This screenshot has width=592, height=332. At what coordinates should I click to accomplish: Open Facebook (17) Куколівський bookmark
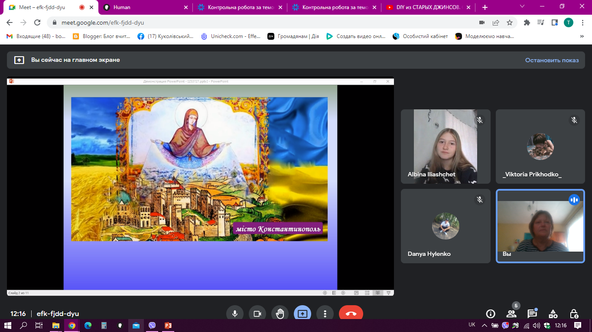click(166, 36)
